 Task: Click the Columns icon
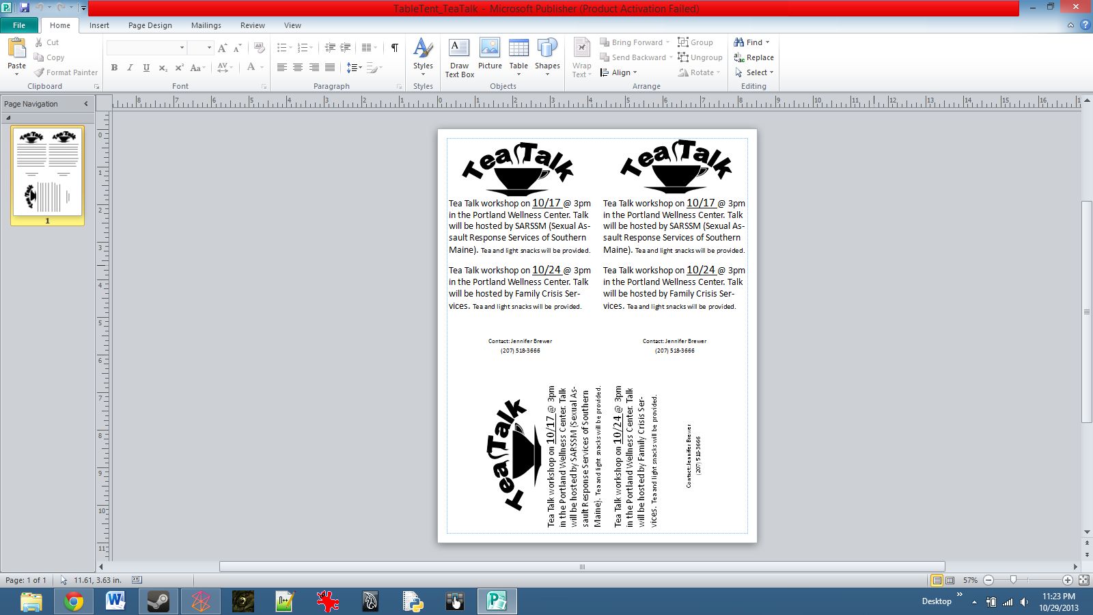(370, 48)
